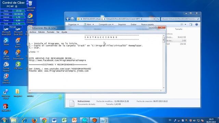Expand the Compartir con dropdown in Explorer
This screenshot has width=219, height=123.
pos(106,24)
